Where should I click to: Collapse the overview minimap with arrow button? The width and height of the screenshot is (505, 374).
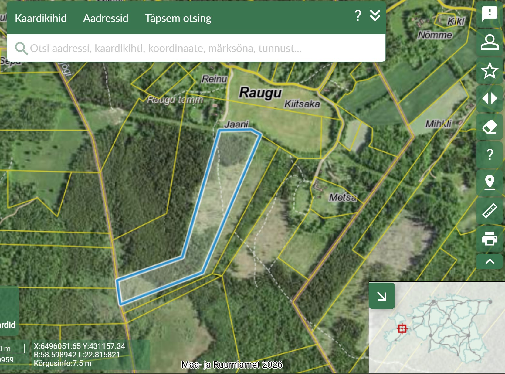[x=382, y=296]
